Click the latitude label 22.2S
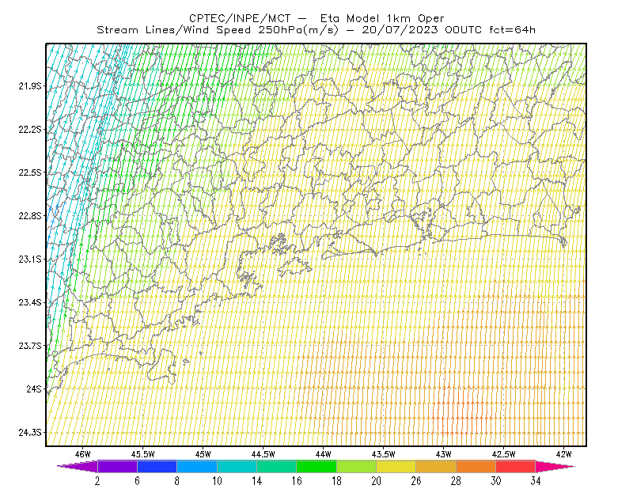Viewport: 633px width, 489px height. (30, 129)
